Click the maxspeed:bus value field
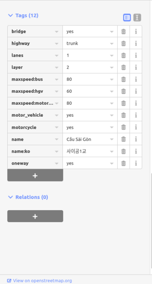 tap(90, 79)
